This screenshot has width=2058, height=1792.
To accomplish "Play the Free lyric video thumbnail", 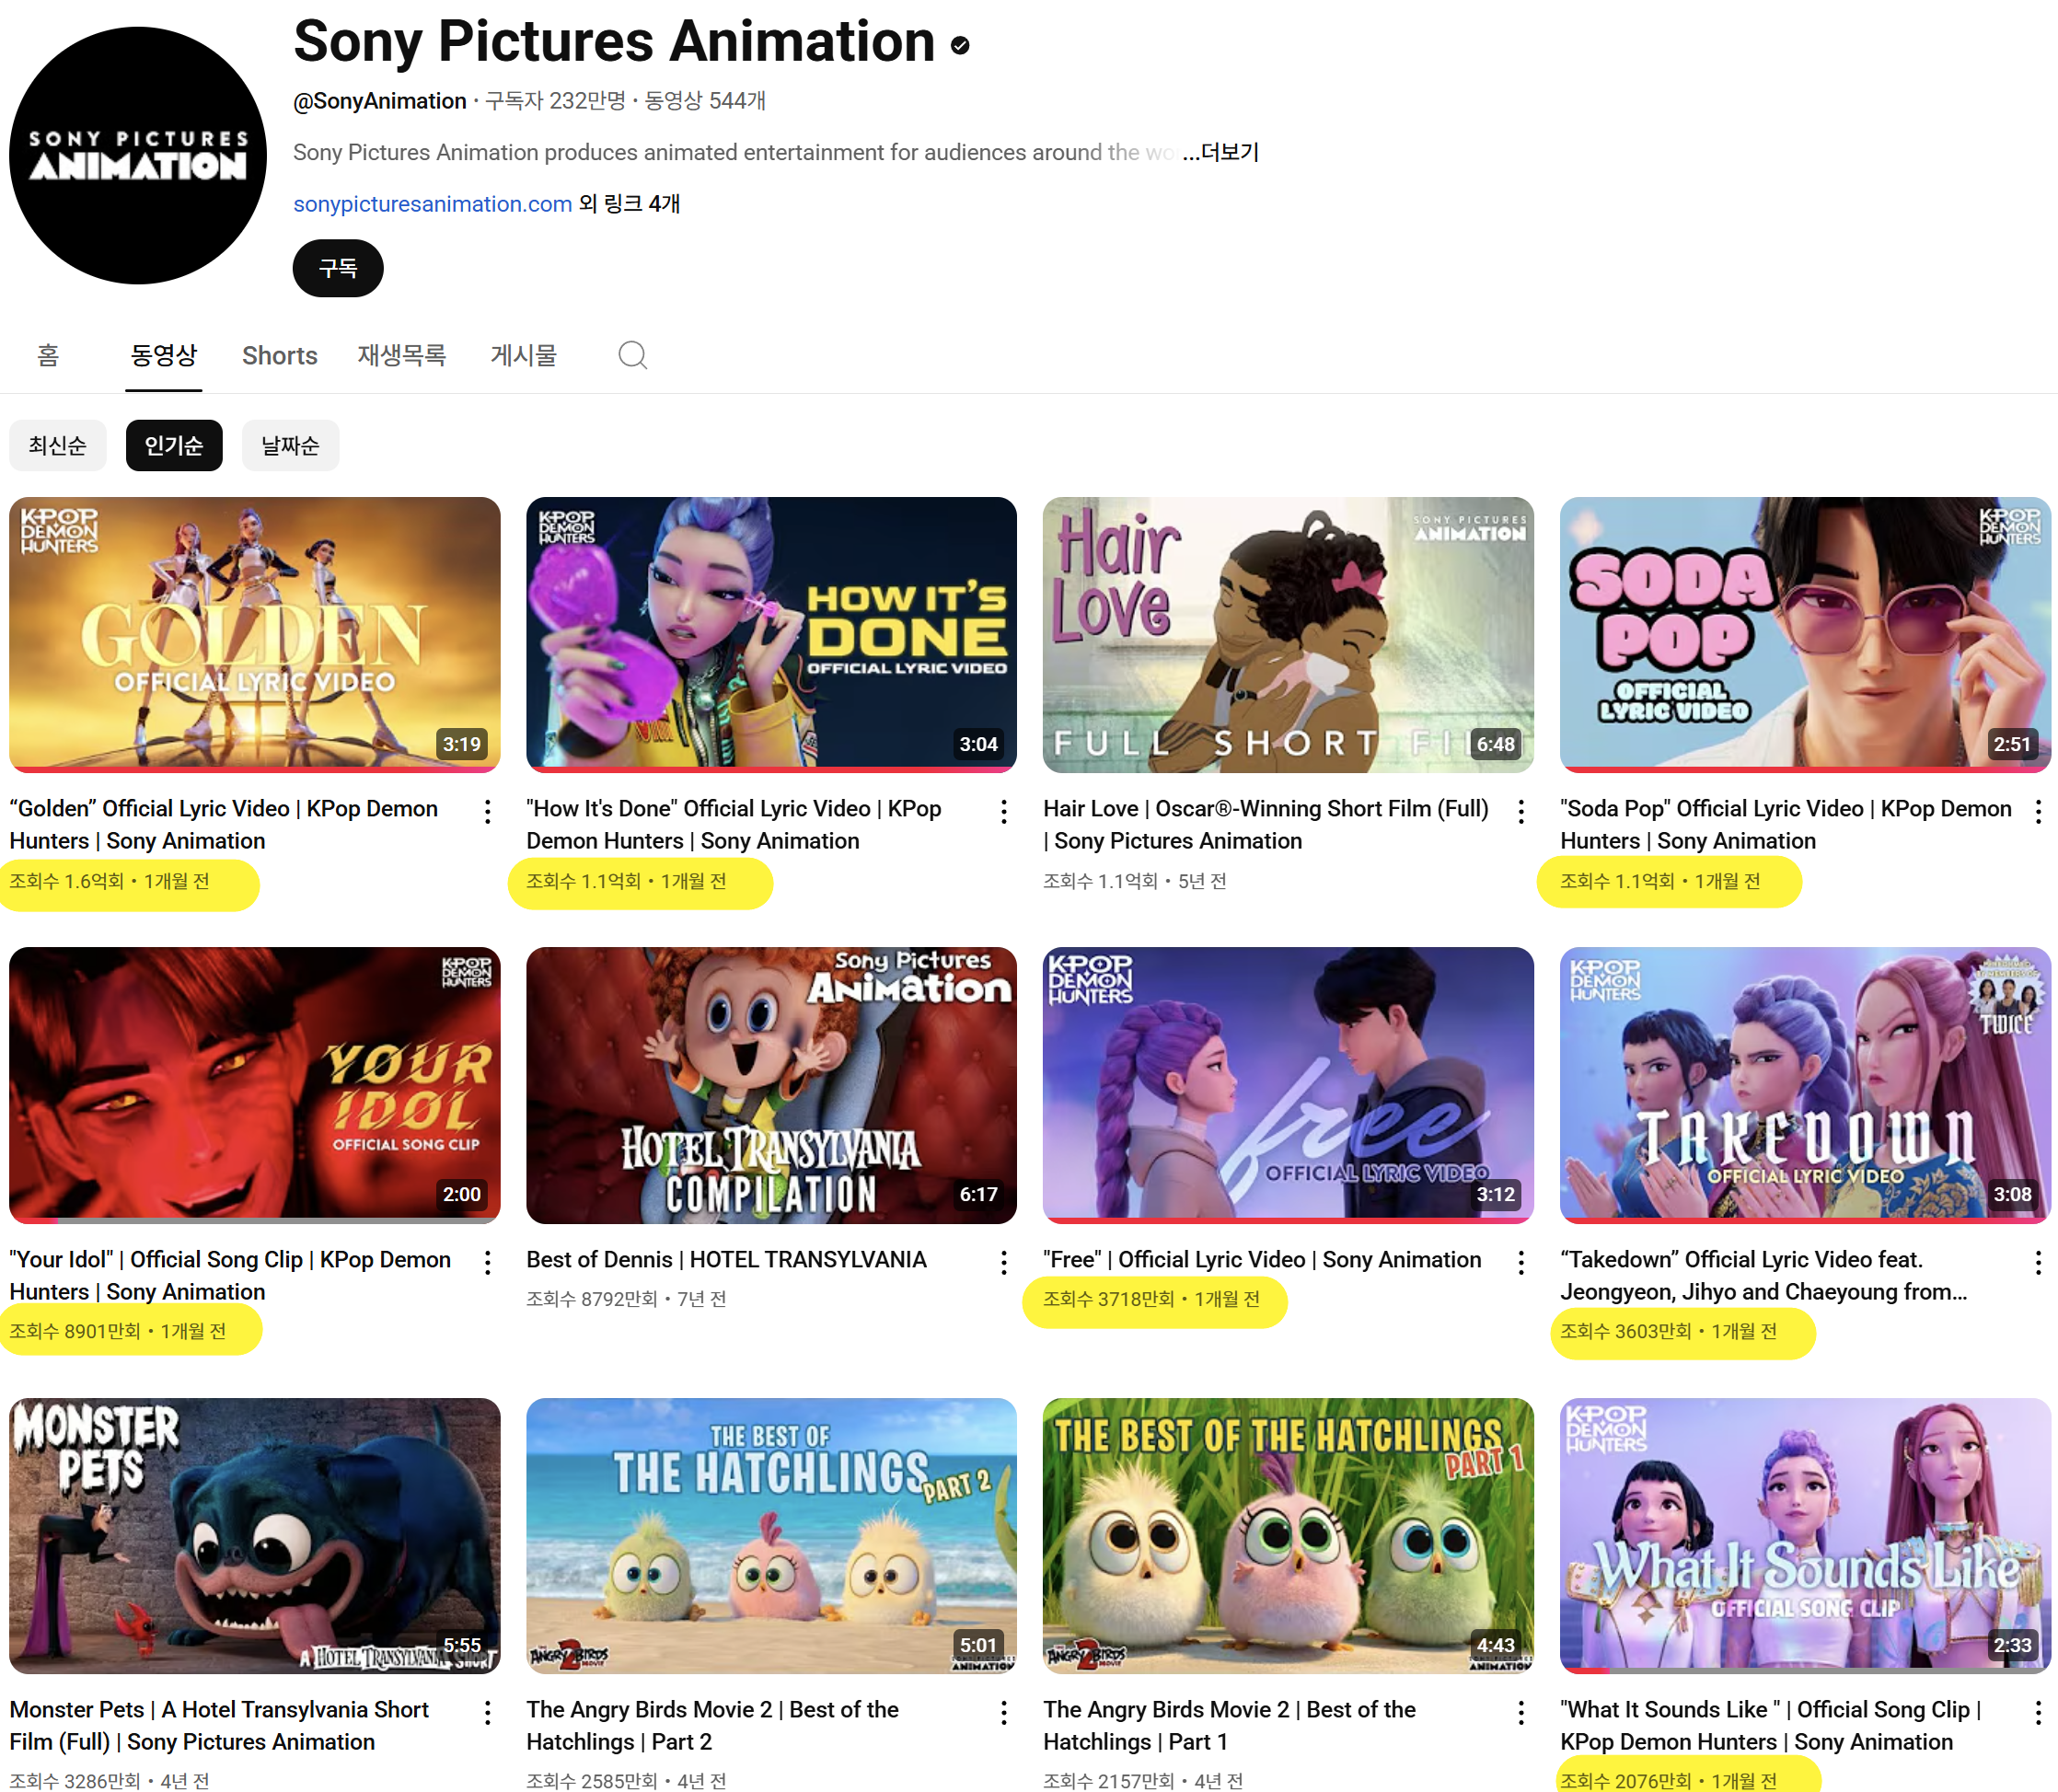I will coord(1288,1085).
